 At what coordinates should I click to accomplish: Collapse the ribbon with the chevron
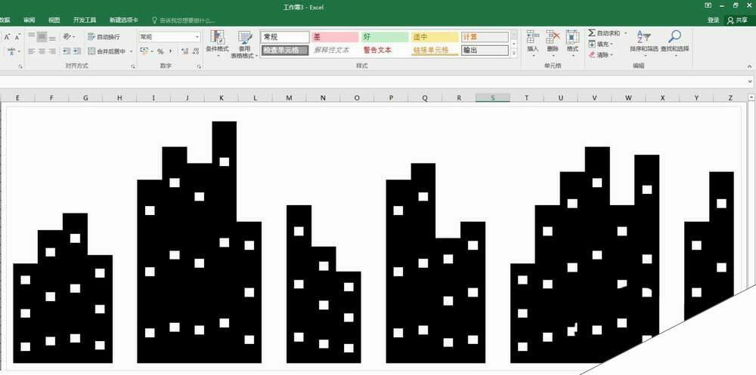tap(750, 66)
